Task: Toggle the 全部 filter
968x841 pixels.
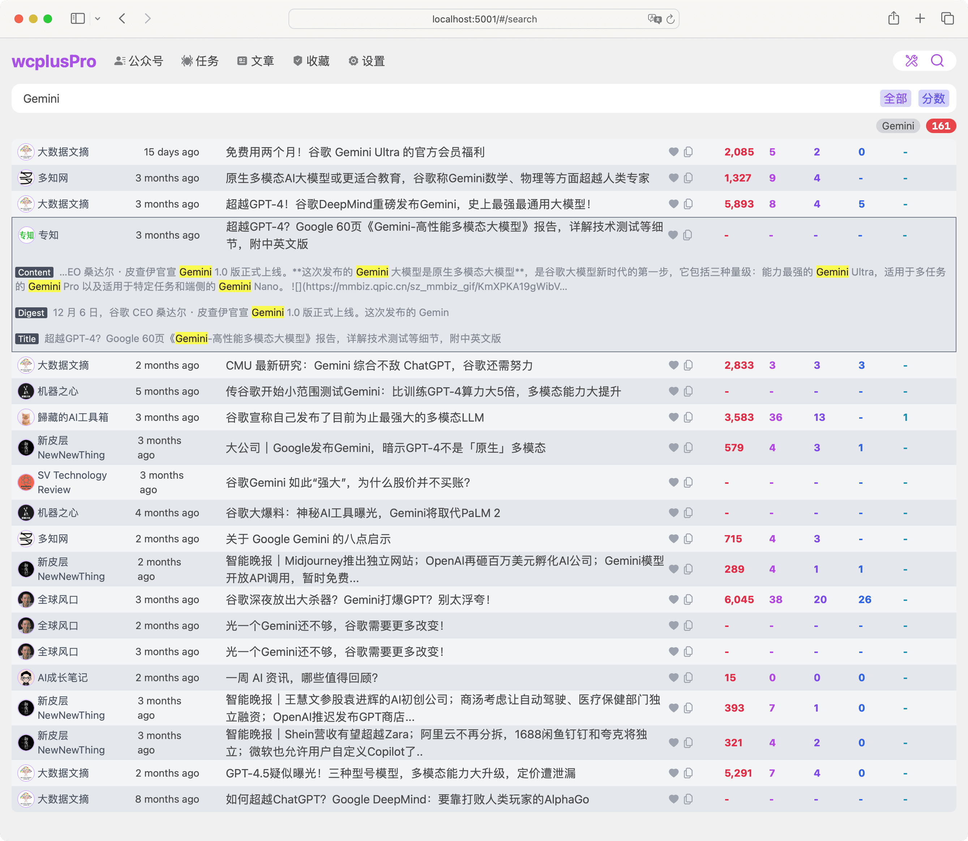Action: [895, 98]
